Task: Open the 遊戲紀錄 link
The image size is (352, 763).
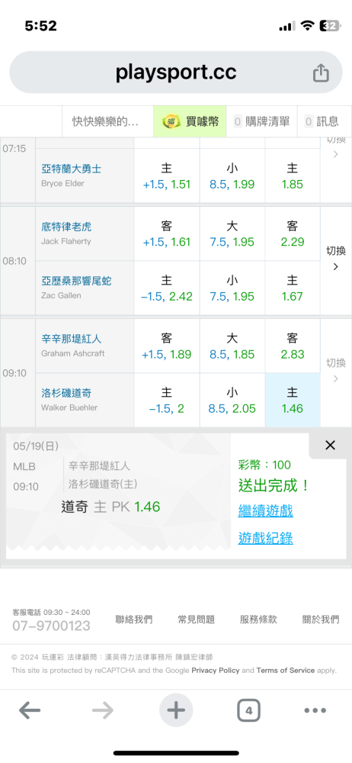Action: (x=265, y=538)
